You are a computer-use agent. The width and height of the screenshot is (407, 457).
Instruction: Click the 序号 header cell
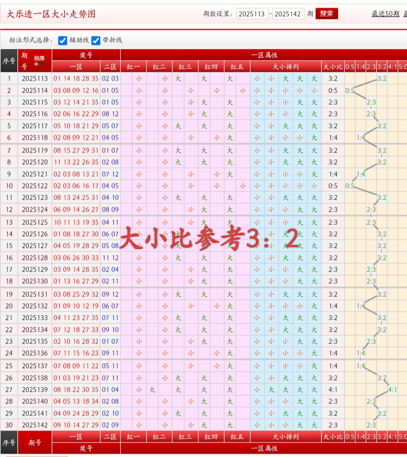(x=9, y=61)
